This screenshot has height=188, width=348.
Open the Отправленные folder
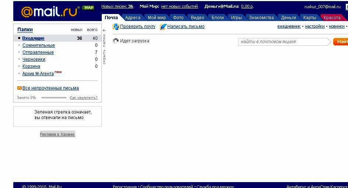pos(38,52)
